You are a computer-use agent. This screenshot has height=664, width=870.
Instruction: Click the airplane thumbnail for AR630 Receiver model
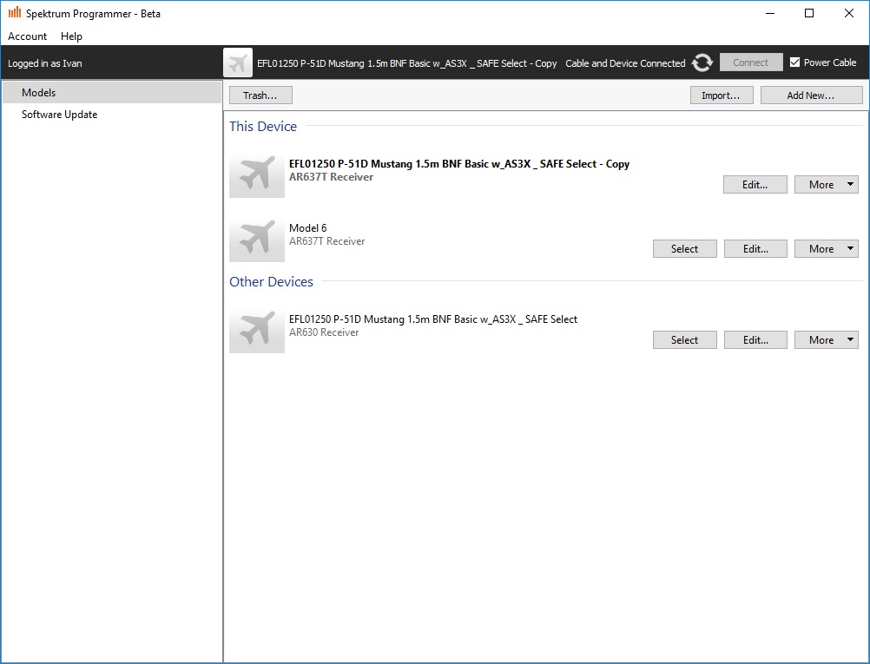coord(257,331)
